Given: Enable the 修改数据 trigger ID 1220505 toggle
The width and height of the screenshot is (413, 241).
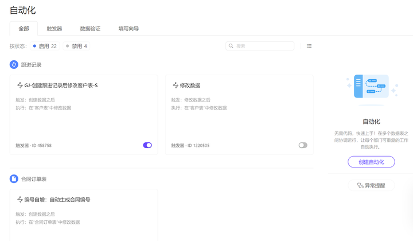Looking at the screenshot, I should (303, 145).
